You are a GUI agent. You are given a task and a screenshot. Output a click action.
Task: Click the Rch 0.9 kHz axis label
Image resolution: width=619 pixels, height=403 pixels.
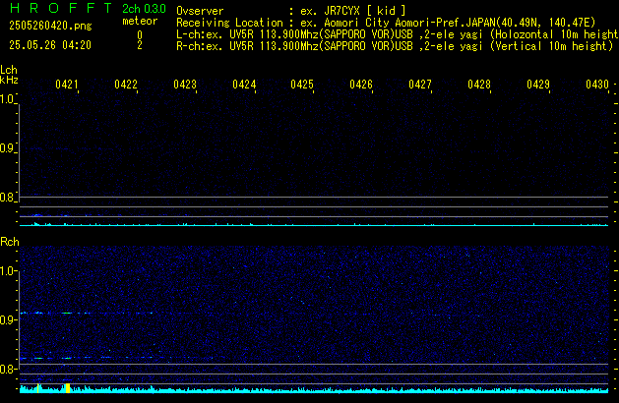(7, 319)
